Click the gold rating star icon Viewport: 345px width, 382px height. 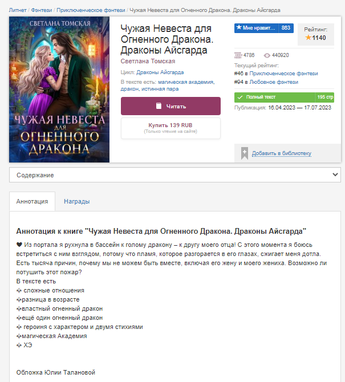click(308, 38)
